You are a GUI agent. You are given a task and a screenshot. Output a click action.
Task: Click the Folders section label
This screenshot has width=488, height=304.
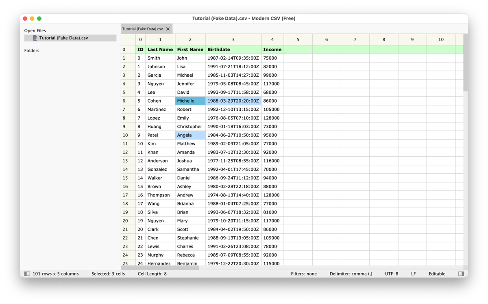coord(32,51)
